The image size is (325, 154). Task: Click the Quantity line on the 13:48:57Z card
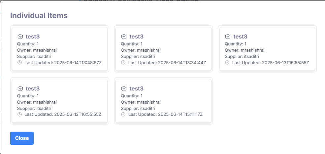(28, 44)
